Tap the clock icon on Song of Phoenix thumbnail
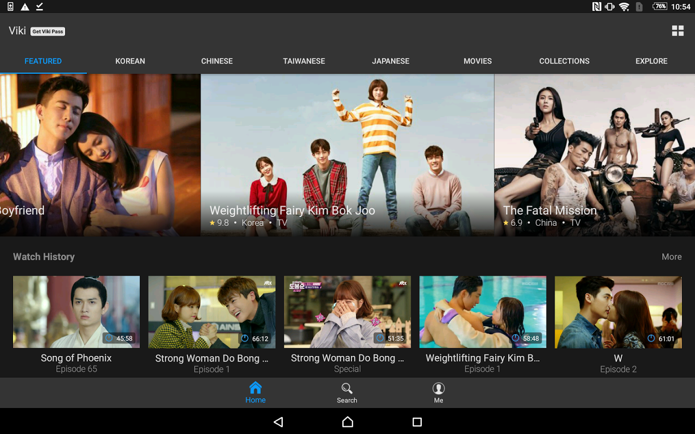Viewport: 695px width, 434px height. pos(109,338)
